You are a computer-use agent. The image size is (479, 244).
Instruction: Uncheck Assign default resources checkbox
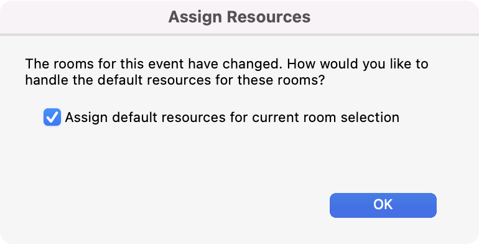tap(52, 117)
